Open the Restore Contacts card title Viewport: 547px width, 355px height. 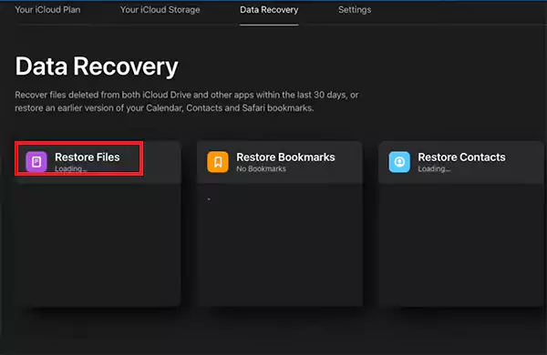tap(461, 157)
